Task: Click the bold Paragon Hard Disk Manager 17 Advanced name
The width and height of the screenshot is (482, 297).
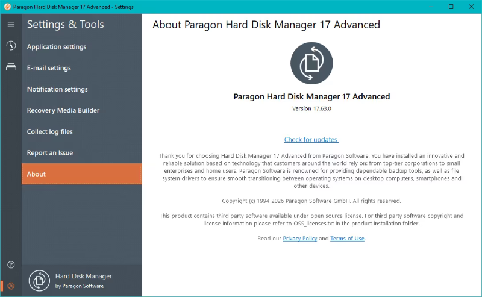Action: click(311, 96)
